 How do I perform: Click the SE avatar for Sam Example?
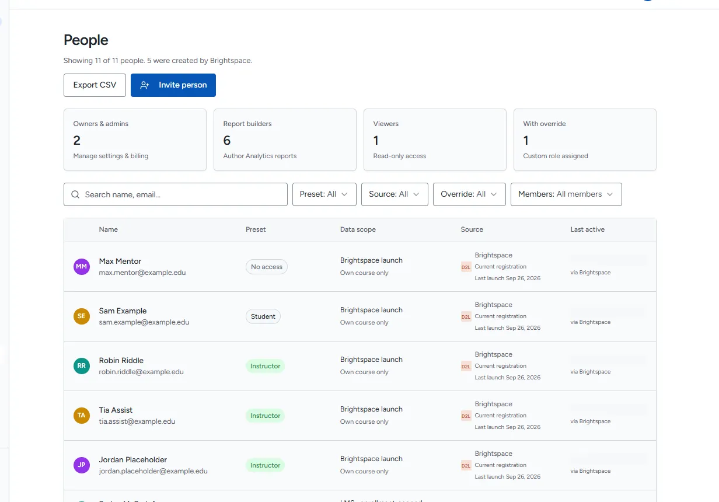[x=82, y=316]
